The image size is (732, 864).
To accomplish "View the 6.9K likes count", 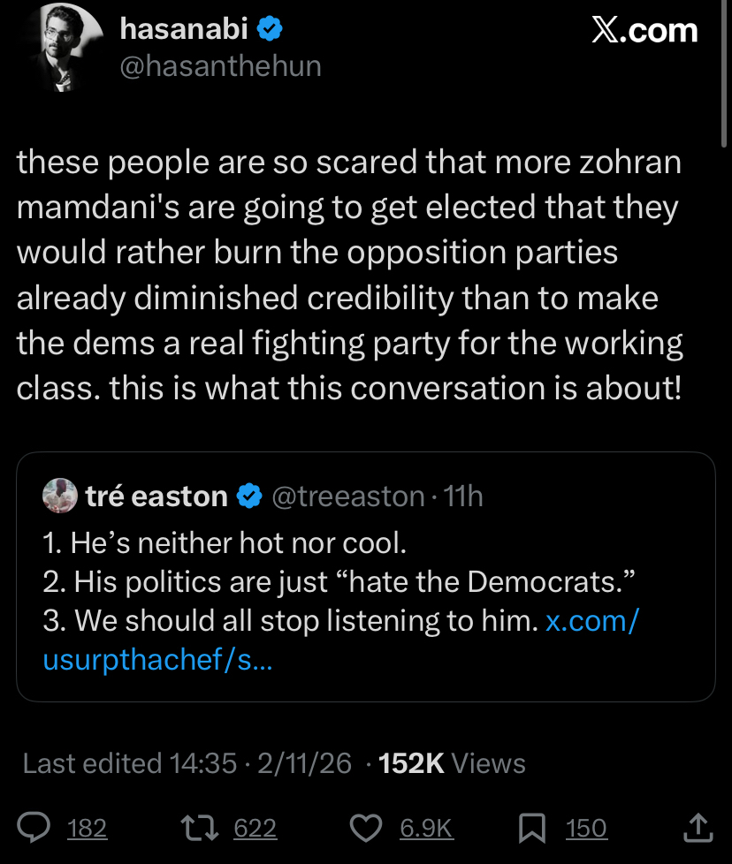I will 426,828.
